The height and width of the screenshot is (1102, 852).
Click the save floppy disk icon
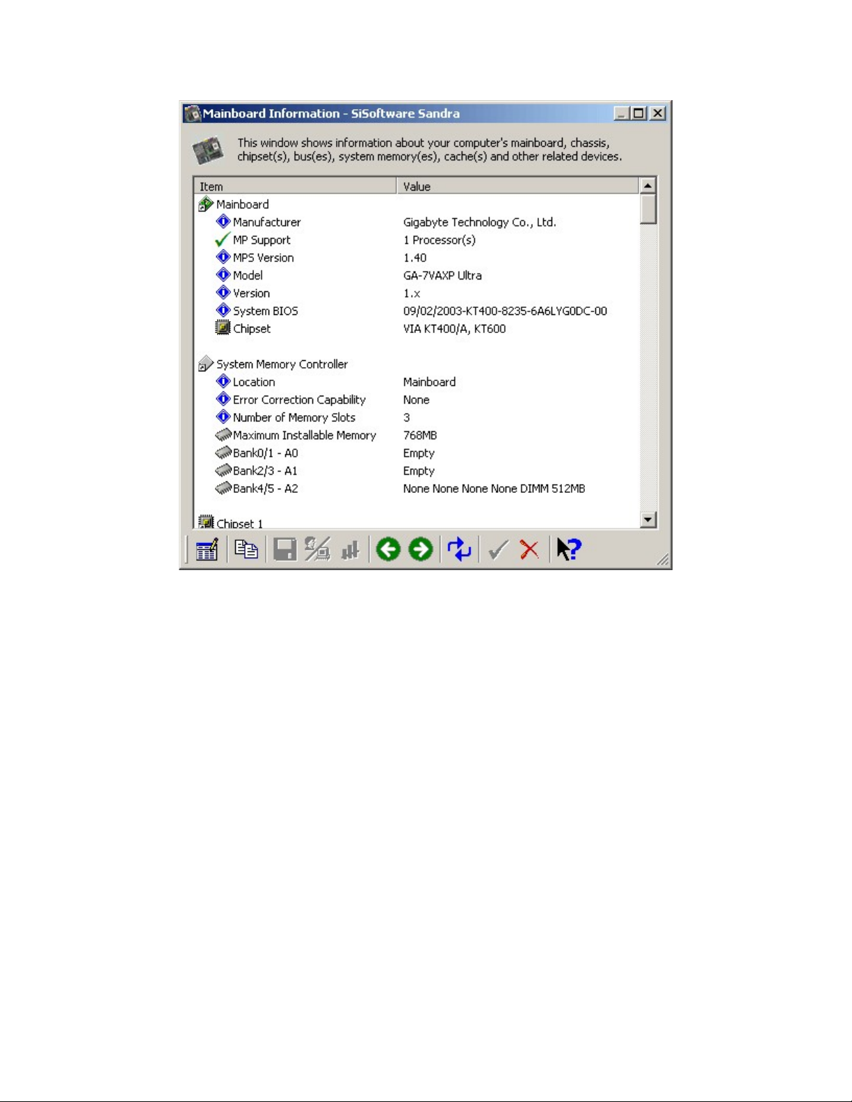pyautogui.click(x=284, y=550)
